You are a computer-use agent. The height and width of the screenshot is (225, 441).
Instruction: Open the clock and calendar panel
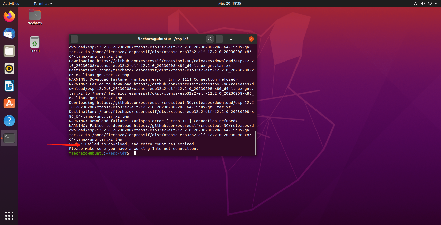(x=230, y=4)
